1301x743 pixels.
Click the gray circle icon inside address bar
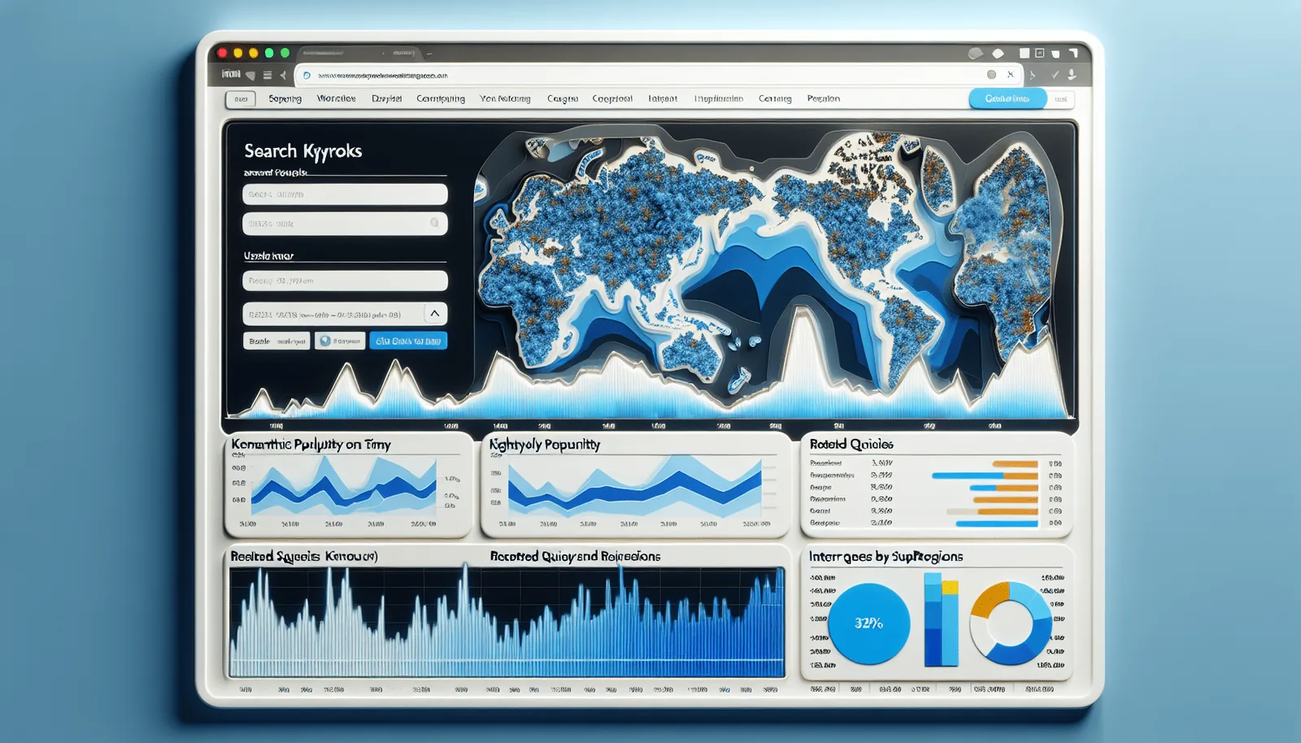tap(991, 74)
